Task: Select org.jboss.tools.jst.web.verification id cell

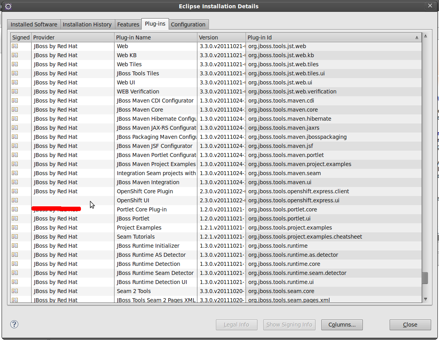Action: (292, 91)
